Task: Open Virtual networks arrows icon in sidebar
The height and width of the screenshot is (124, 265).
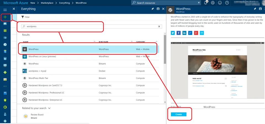Action: pyautogui.click(x=5, y=86)
